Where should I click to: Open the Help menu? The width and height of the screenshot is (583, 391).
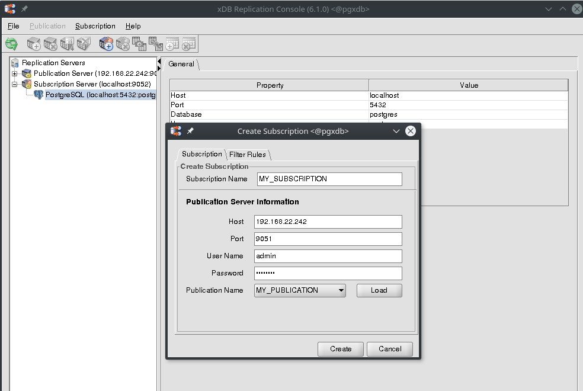pos(133,26)
